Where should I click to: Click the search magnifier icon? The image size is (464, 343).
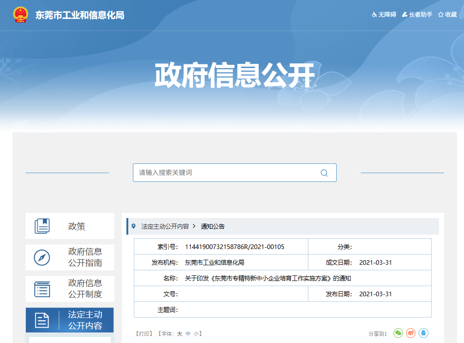pos(324,173)
